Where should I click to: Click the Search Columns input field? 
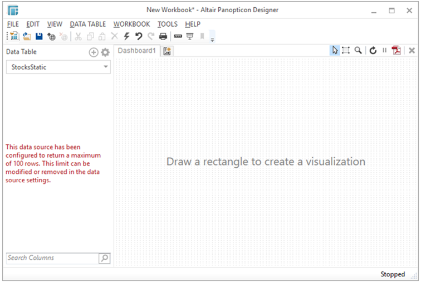click(52, 258)
